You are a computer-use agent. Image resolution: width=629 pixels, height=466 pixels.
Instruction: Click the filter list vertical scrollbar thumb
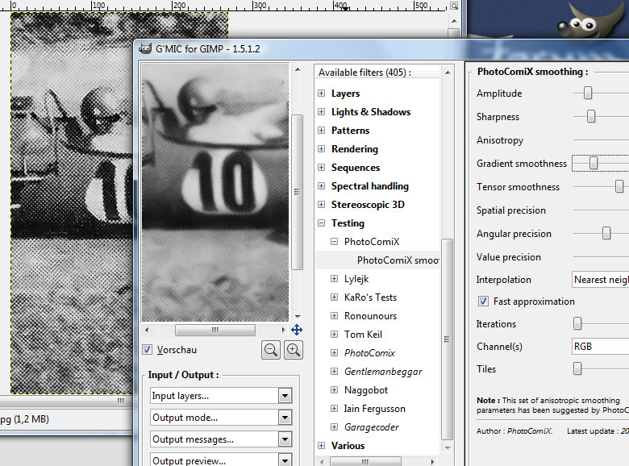(x=447, y=339)
